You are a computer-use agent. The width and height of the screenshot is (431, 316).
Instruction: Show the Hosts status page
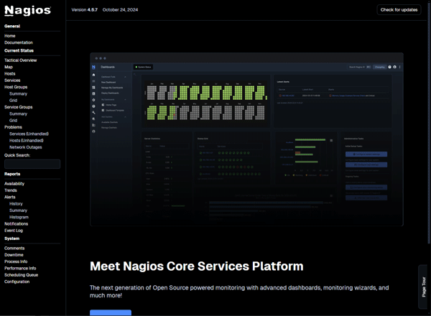point(10,74)
